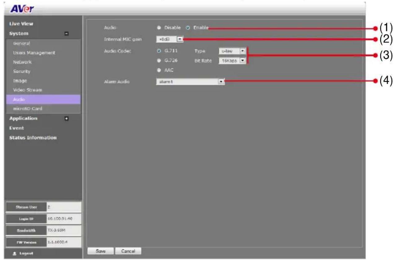Open the microSD Card settings page
This screenshot has width=397, height=260.
coord(28,109)
